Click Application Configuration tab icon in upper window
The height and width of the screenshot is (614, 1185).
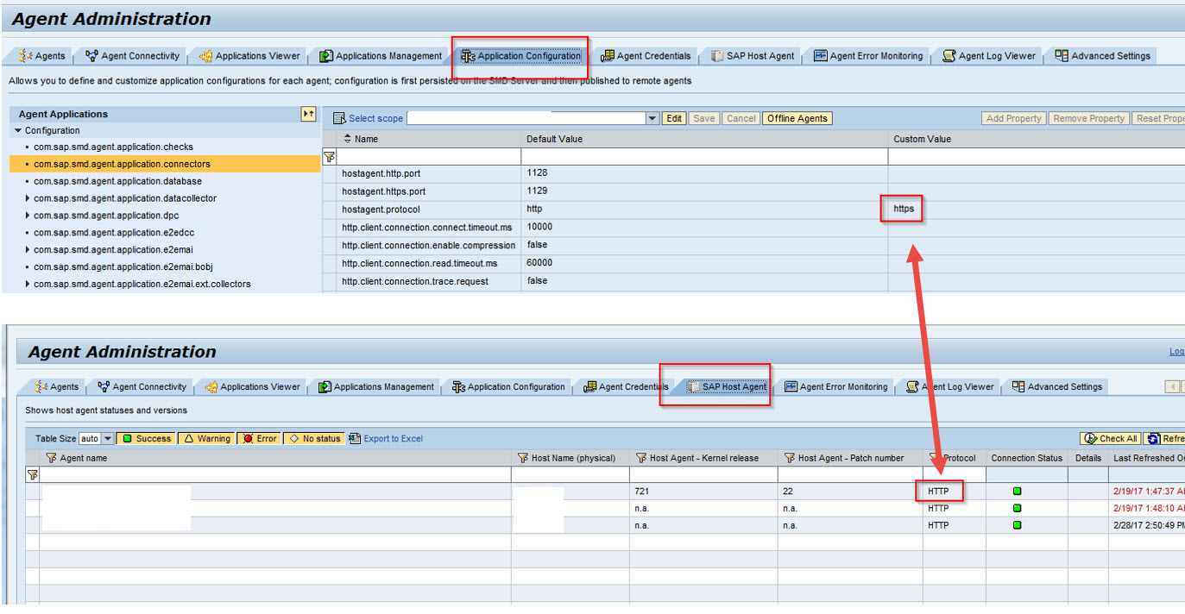point(468,56)
